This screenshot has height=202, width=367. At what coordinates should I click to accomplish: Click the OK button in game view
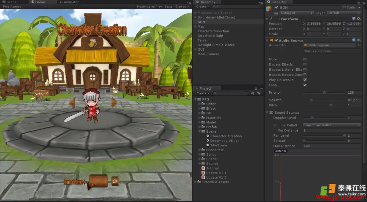click(115, 181)
